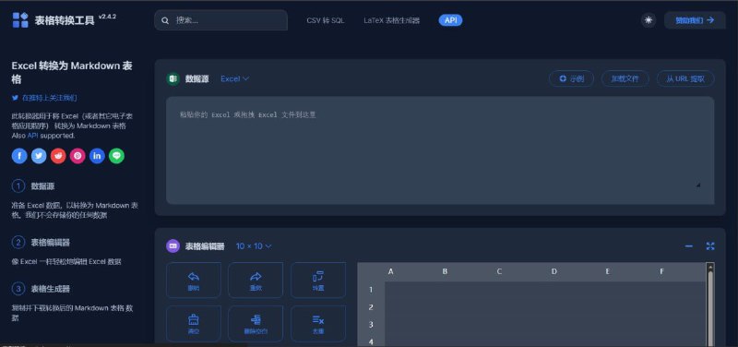Open fullscreen table editor icon
The width and height of the screenshot is (738, 347).
[710, 245]
